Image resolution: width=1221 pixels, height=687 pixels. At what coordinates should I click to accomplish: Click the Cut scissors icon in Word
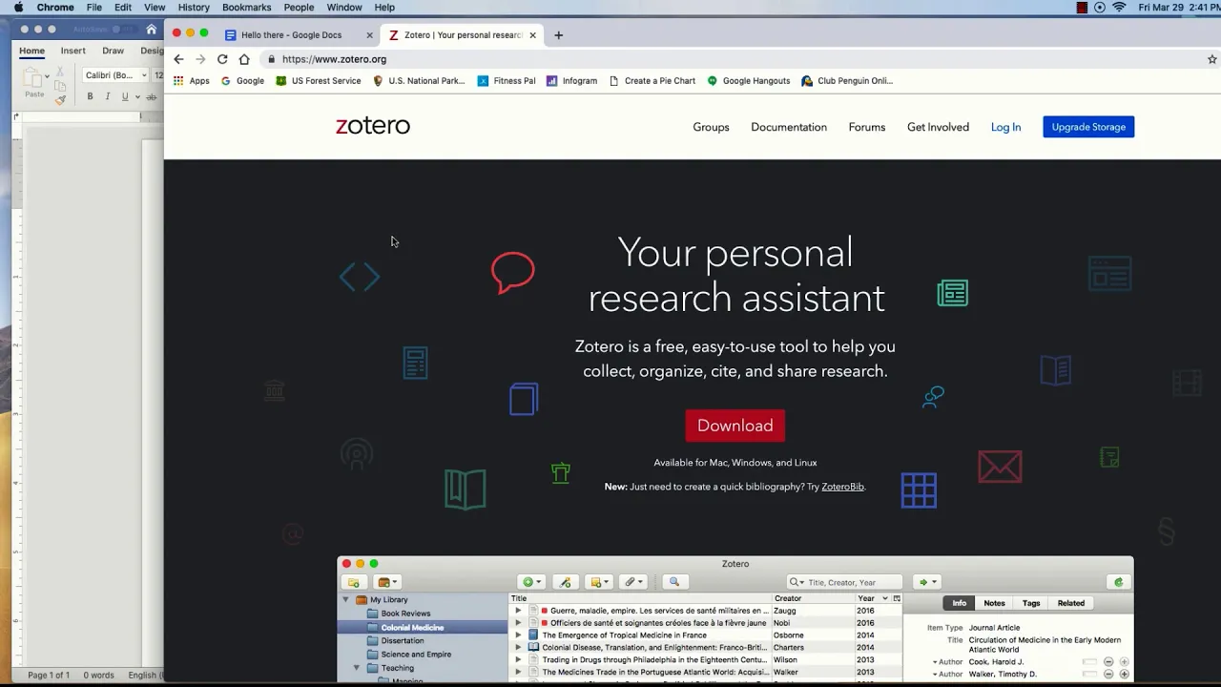click(60, 72)
